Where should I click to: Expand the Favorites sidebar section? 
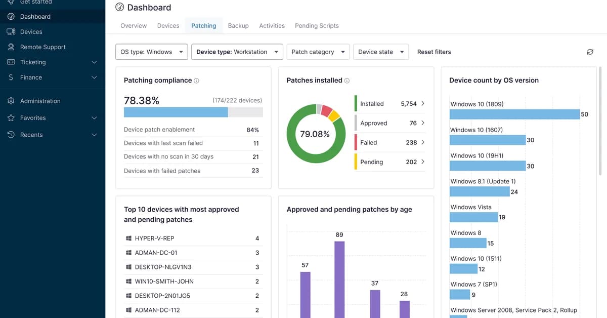tap(94, 118)
